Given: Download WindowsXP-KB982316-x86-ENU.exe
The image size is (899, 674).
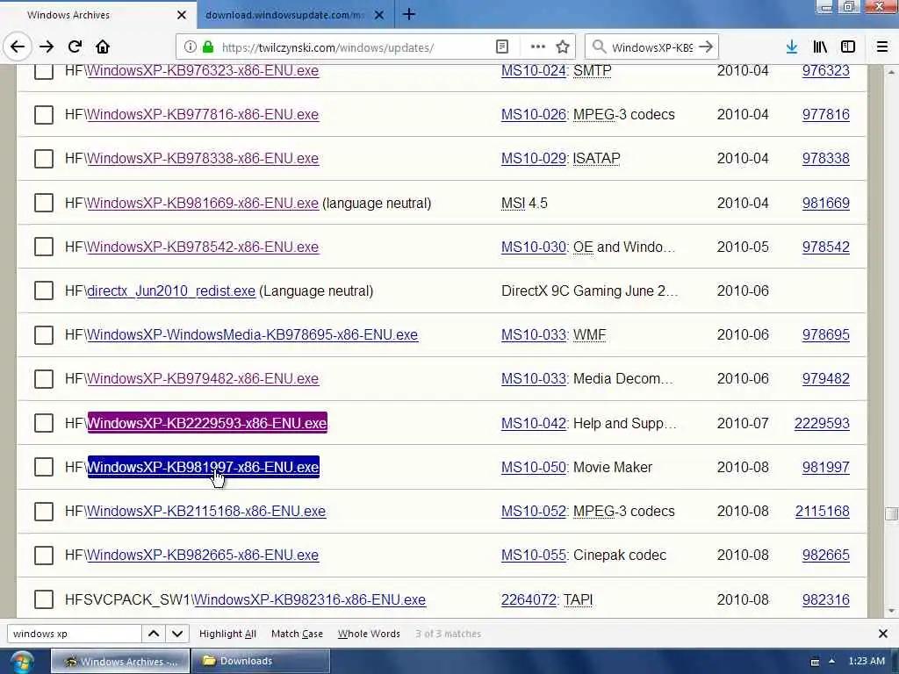Looking at the screenshot, I should (309, 599).
